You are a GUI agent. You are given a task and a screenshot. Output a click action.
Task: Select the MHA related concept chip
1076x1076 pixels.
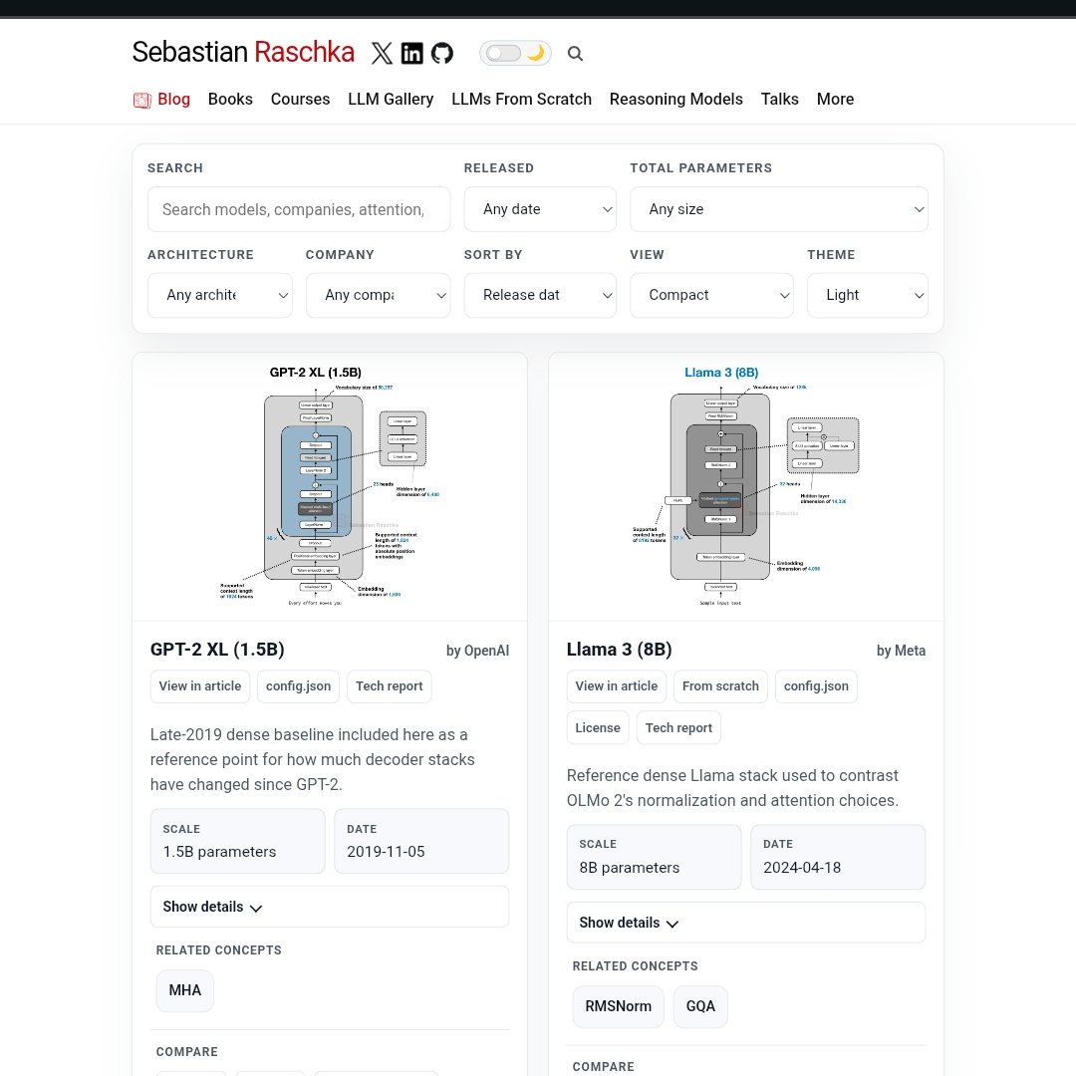(184, 990)
